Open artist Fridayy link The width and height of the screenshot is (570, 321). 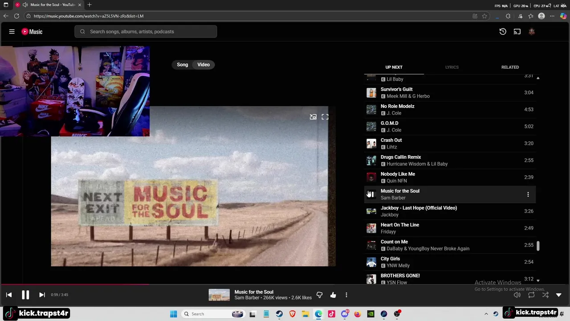[x=388, y=232]
